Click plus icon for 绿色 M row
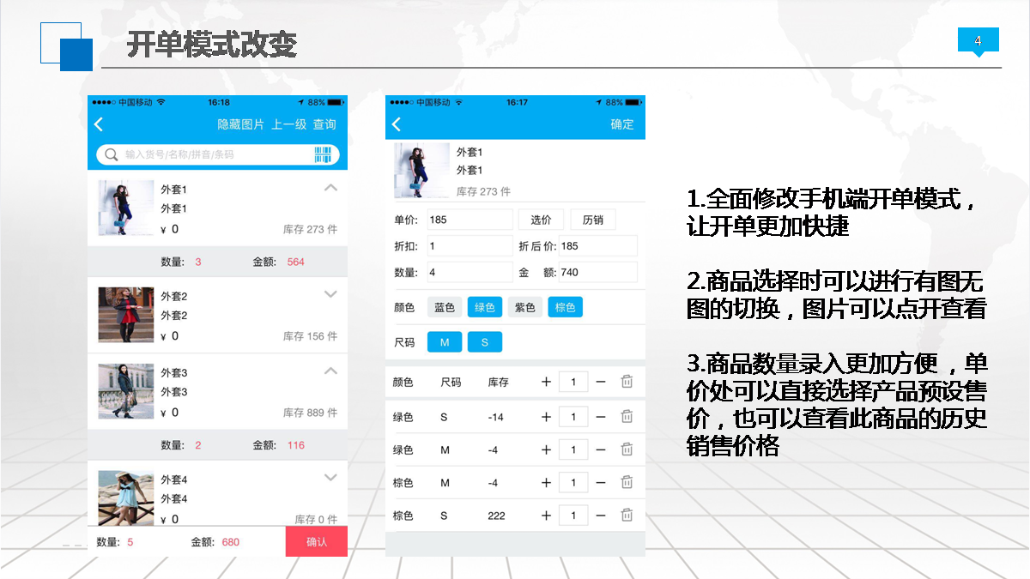The image size is (1030, 579). 546,449
